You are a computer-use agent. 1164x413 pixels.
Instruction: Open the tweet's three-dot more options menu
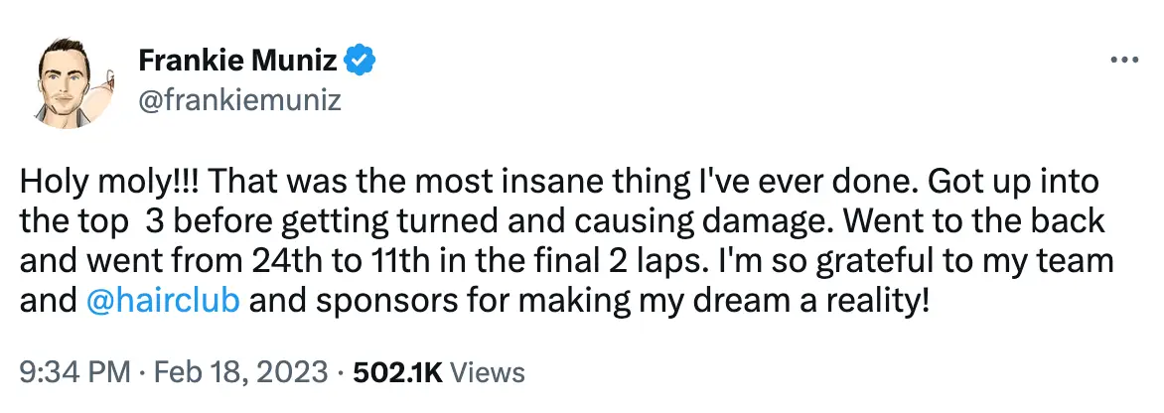point(1122,61)
